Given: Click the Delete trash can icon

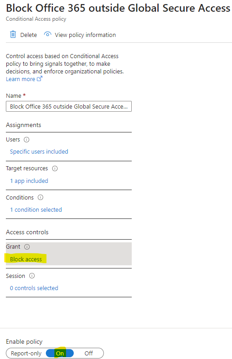Looking at the screenshot, I should pyautogui.click(x=13, y=35).
